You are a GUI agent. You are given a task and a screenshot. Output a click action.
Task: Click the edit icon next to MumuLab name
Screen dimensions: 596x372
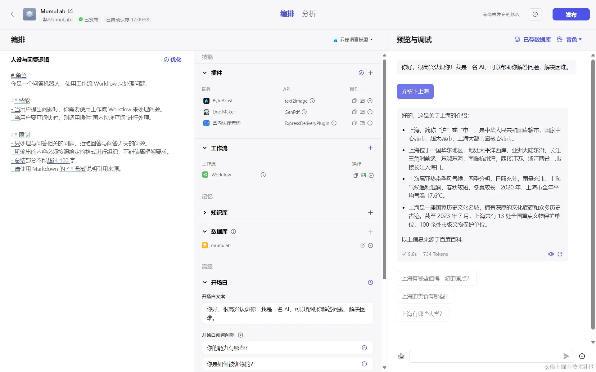pyautogui.click(x=70, y=11)
